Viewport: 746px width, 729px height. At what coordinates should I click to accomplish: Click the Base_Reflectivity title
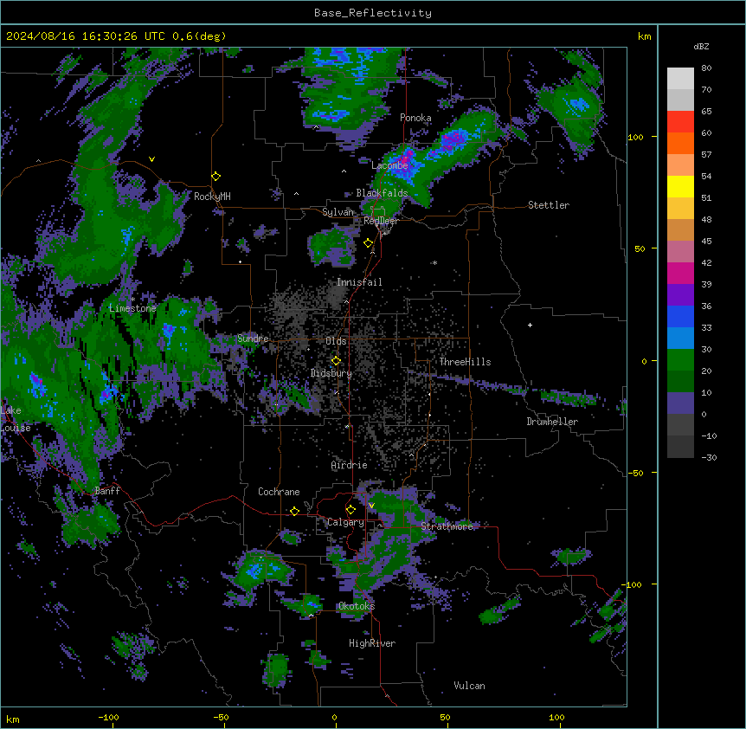(373, 13)
